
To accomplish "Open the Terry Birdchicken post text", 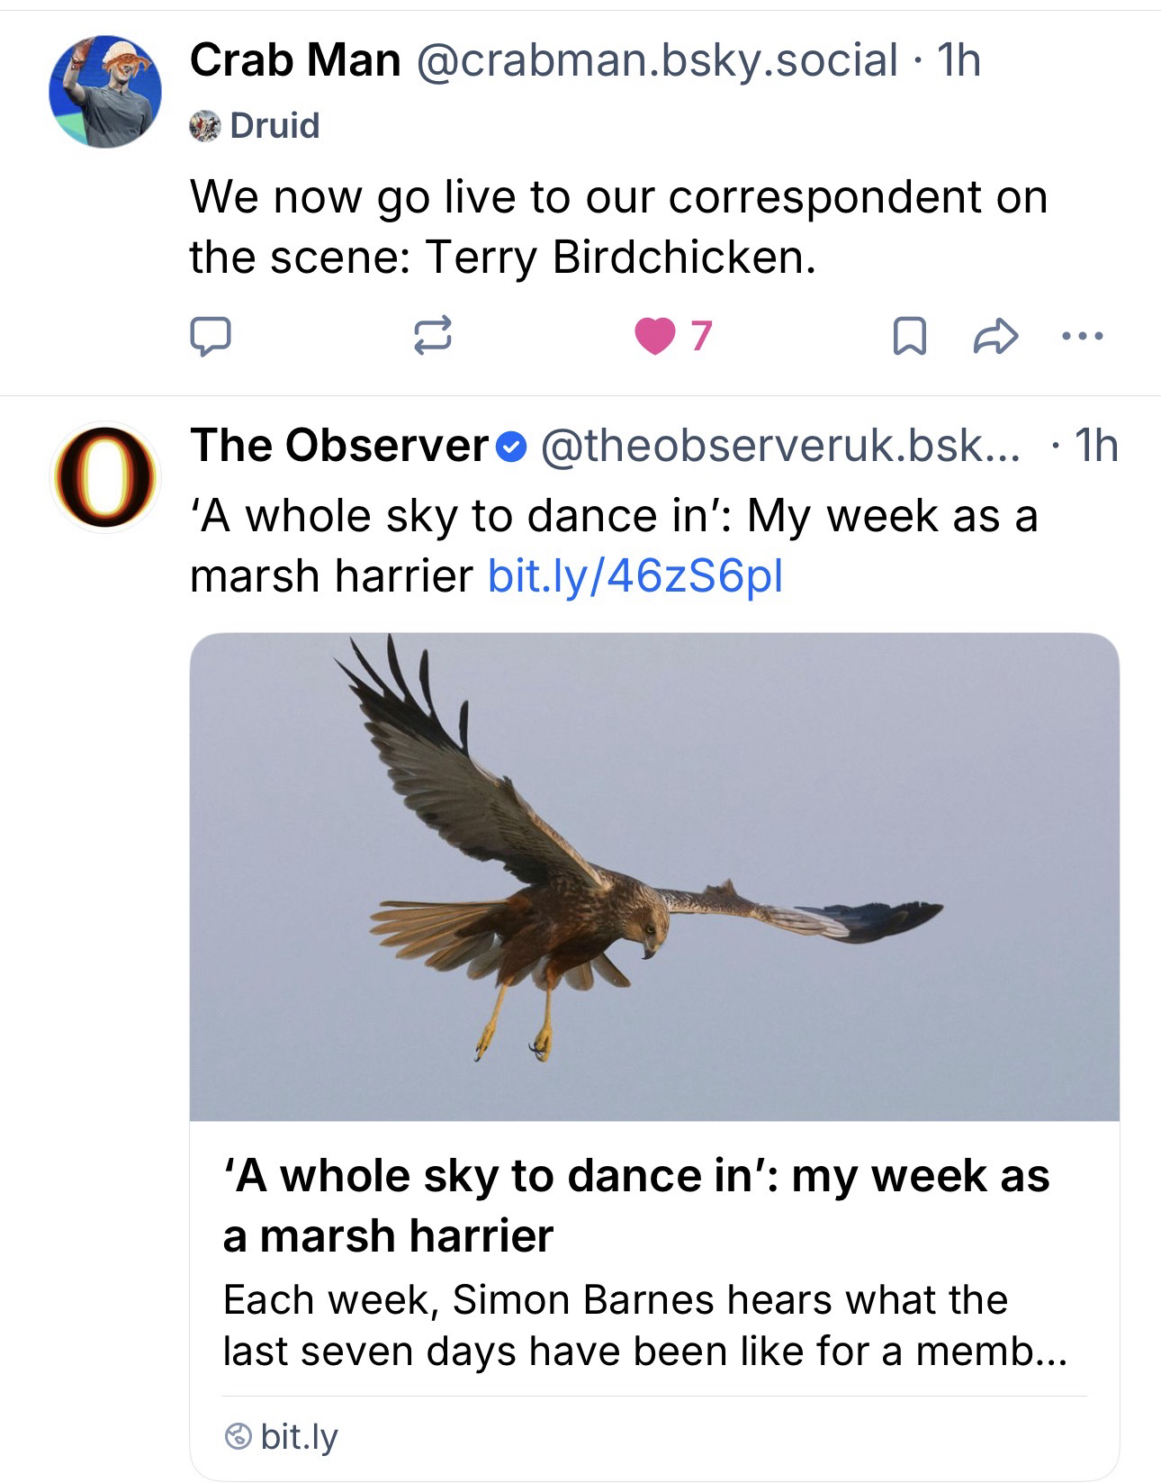I will click(x=618, y=226).
